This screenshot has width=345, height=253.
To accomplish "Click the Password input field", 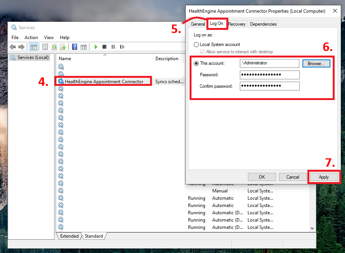I will (269, 75).
